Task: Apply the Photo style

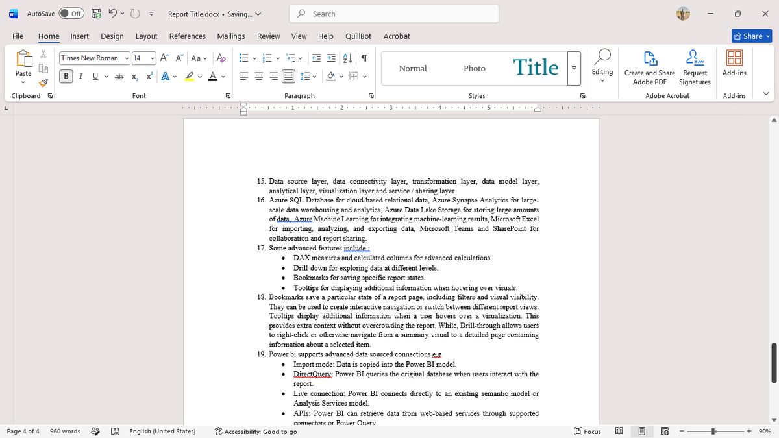Action: (475, 68)
